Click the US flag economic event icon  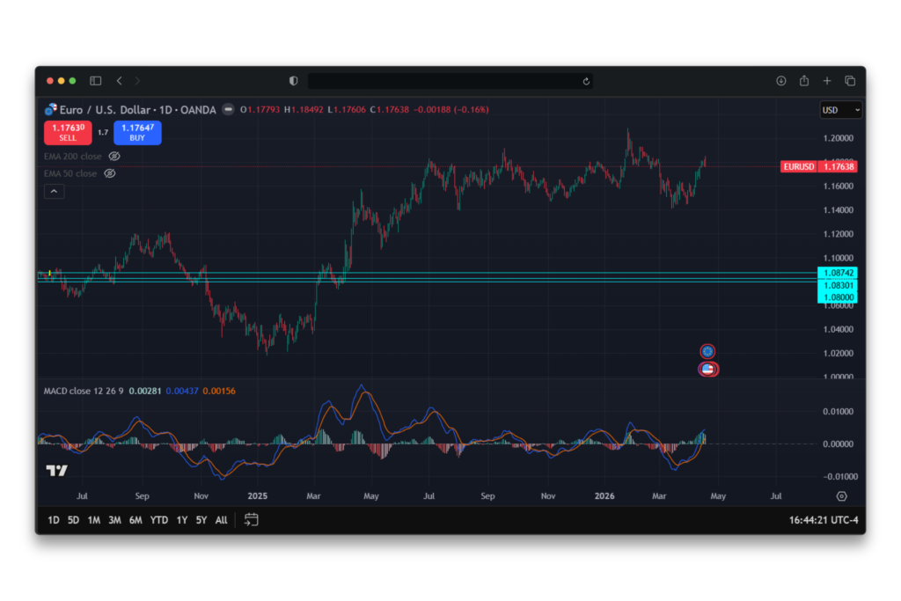[x=708, y=369]
